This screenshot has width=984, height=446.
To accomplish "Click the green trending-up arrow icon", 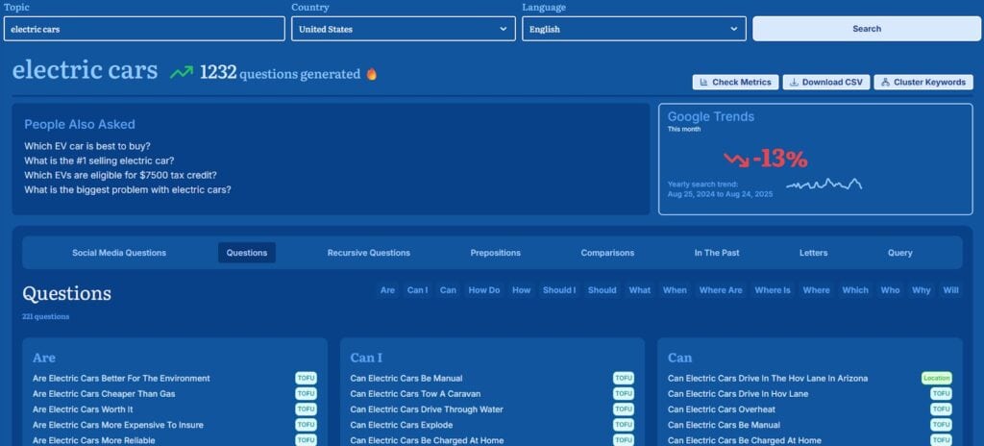I will click(x=182, y=73).
